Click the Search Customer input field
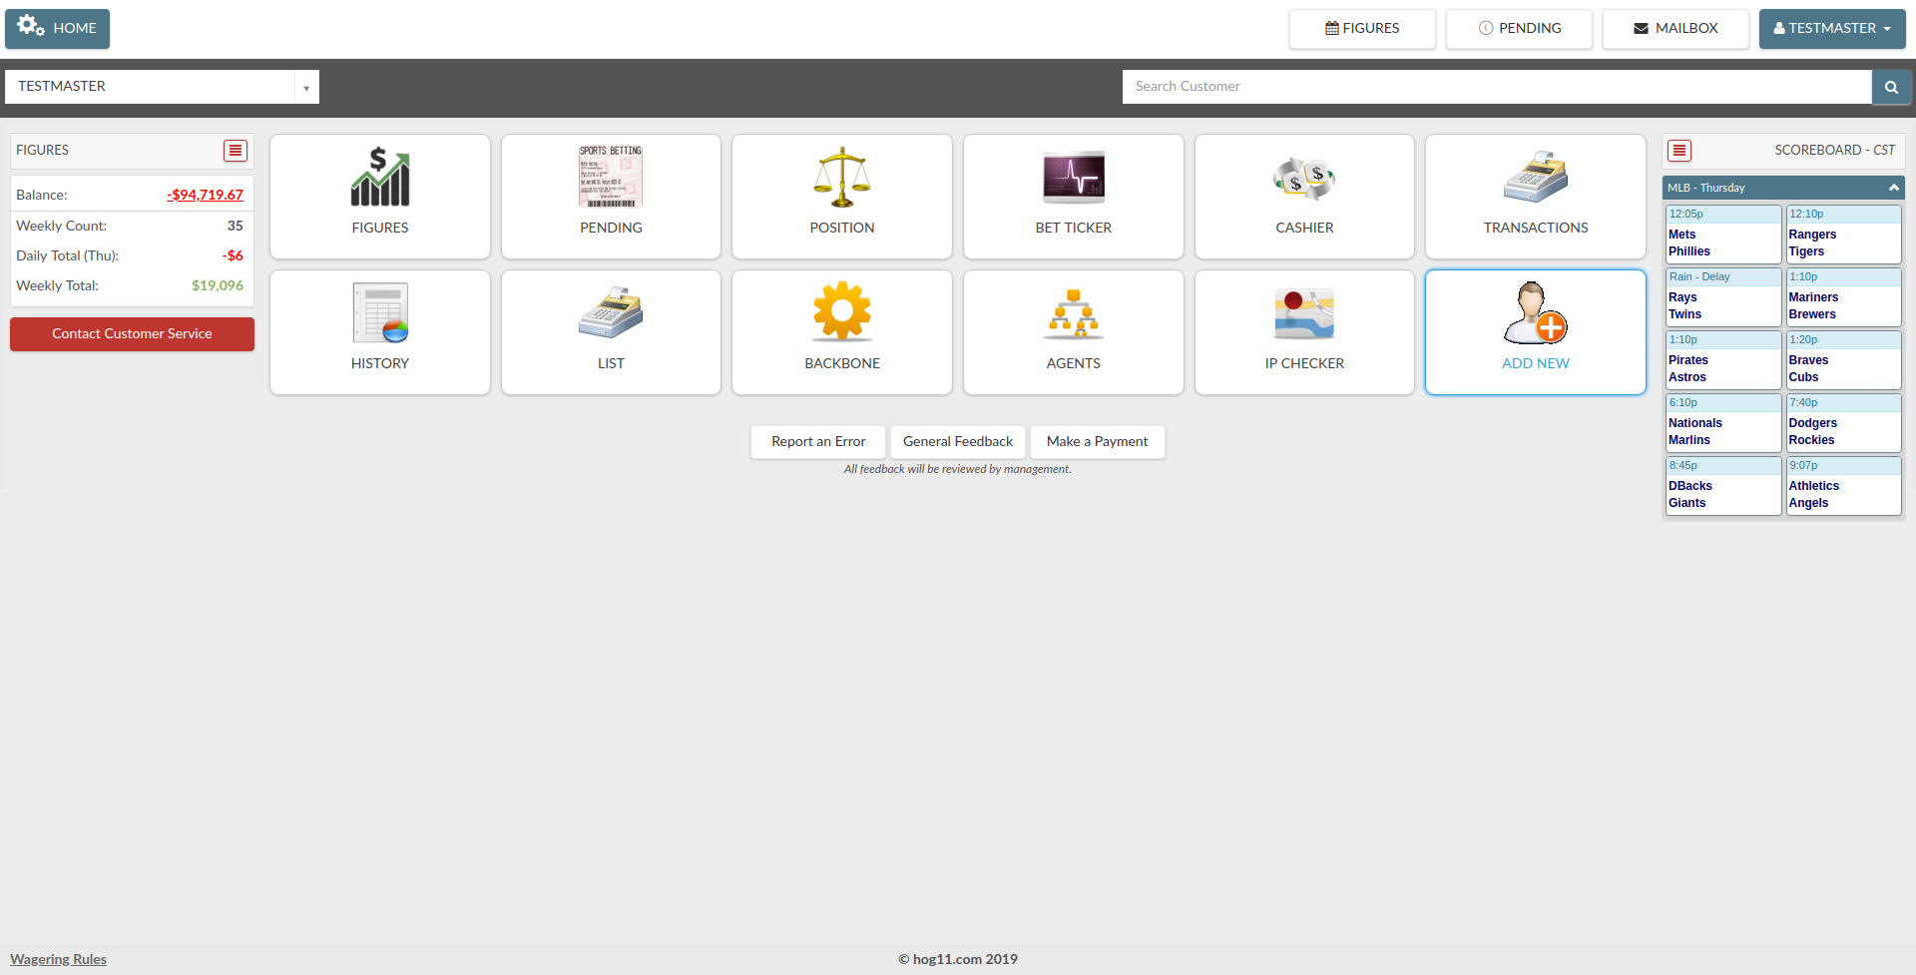The height and width of the screenshot is (975, 1916). [x=1495, y=87]
